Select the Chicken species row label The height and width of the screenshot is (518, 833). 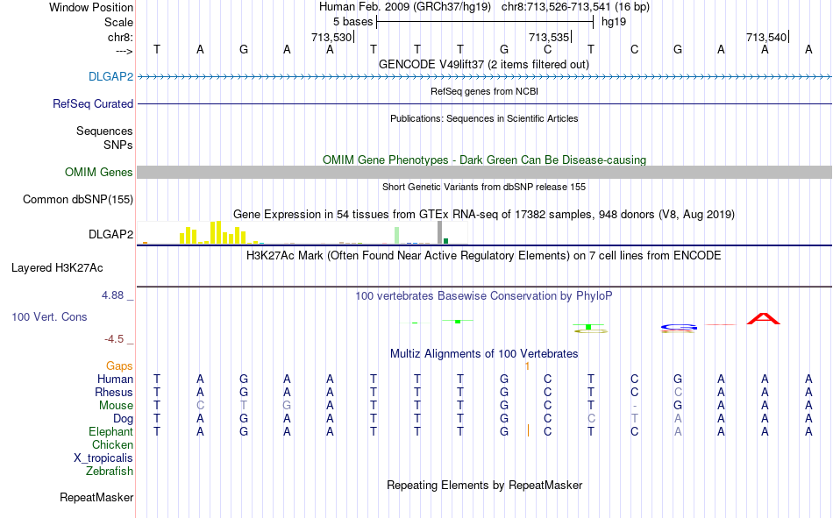(x=112, y=444)
